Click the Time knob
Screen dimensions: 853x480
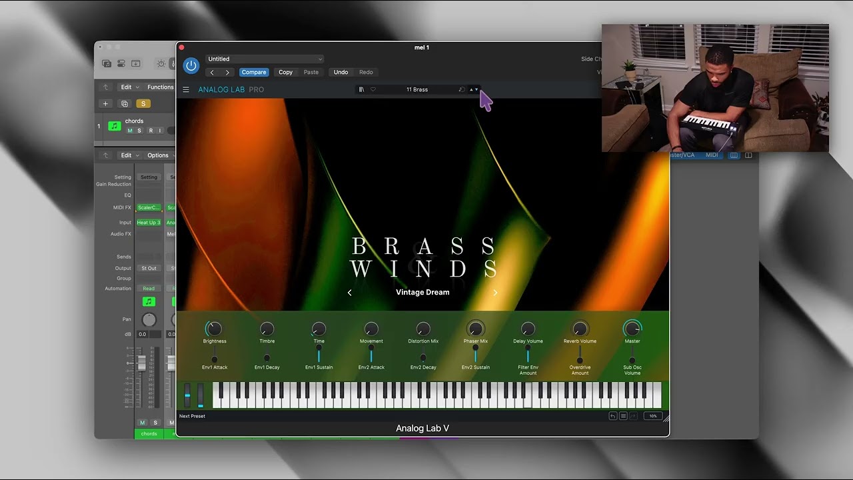click(319, 329)
